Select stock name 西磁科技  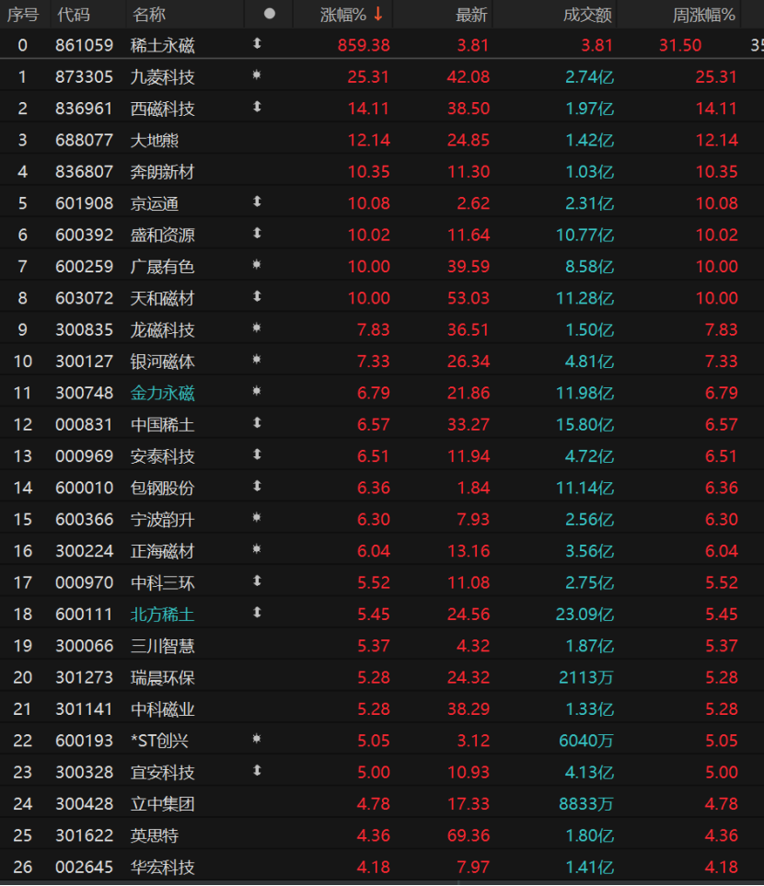162,109
